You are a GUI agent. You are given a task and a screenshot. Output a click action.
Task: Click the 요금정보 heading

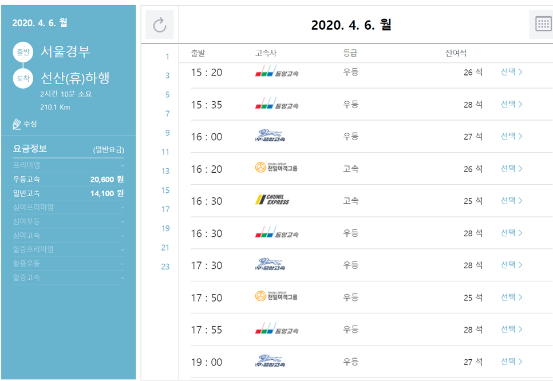(x=30, y=148)
